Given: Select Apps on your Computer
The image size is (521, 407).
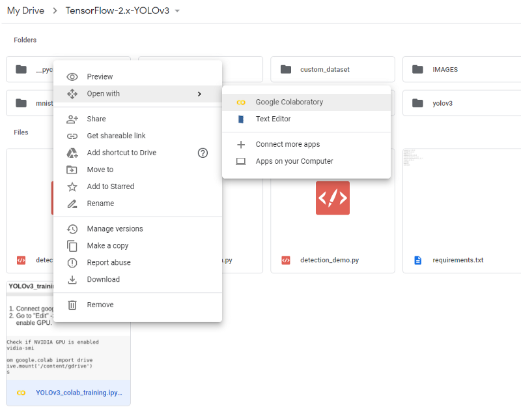Looking at the screenshot, I should (x=306, y=161).
